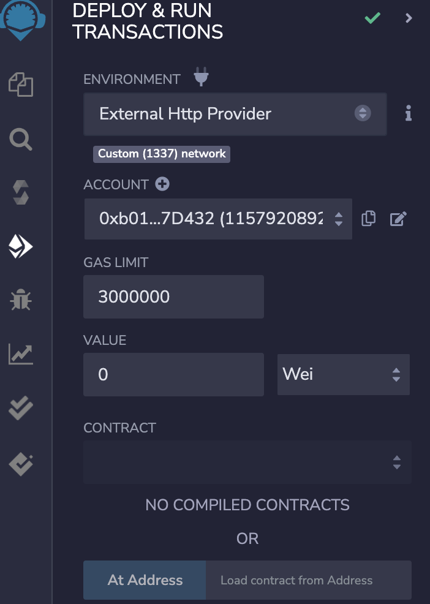Image resolution: width=430 pixels, height=604 pixels.
Task: Click the At Address button
Action: pyautogui.click(x=145, y=580)
